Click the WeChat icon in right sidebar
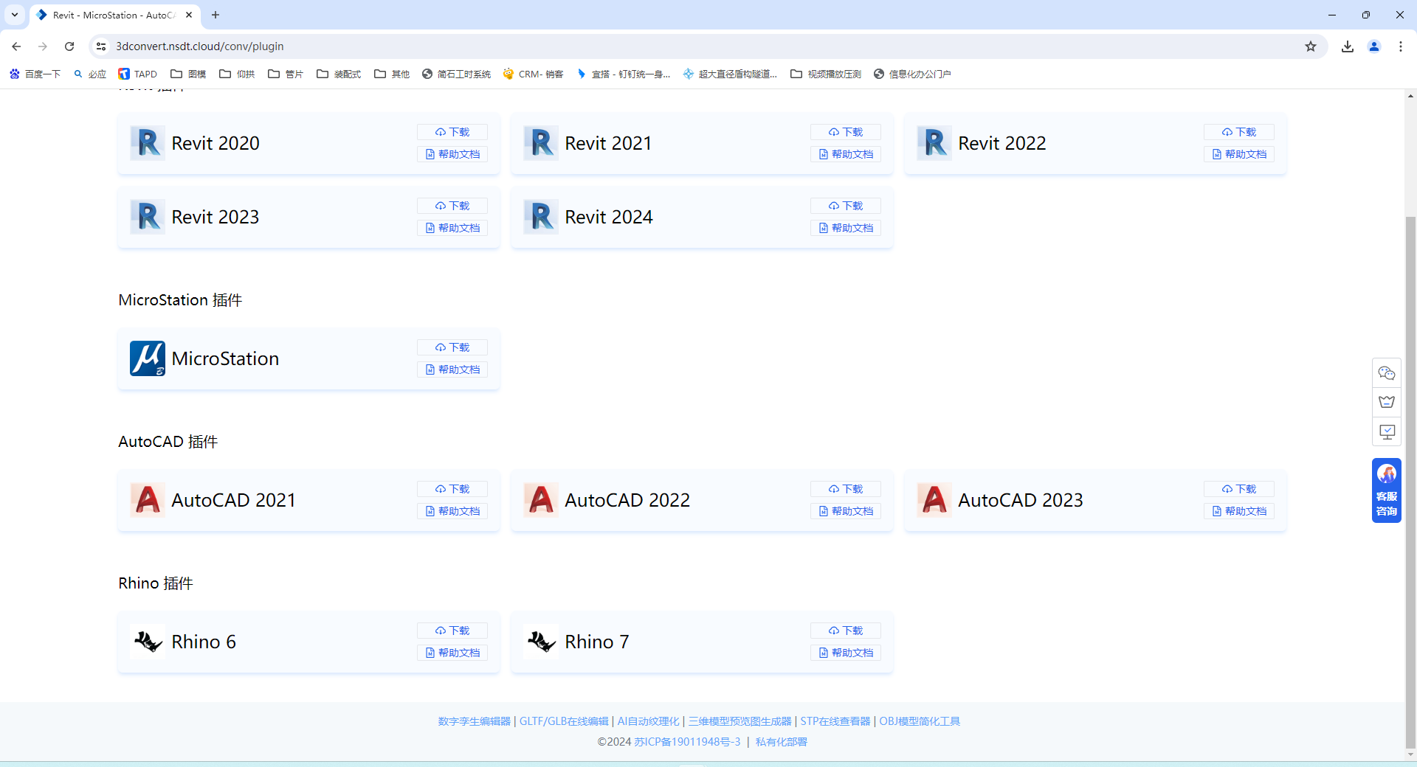 pyautogui.click(x=1387, y=373)
